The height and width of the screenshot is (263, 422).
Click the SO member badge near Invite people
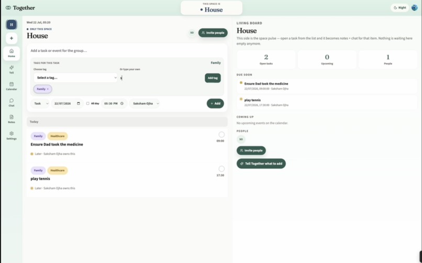coord(192,33)
